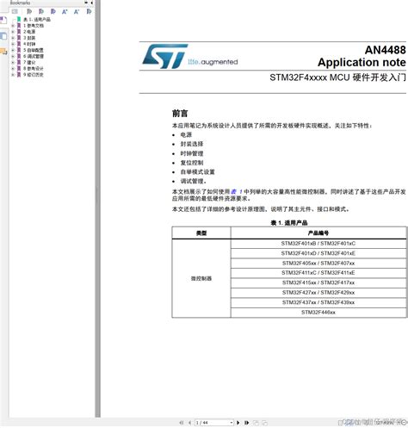Screen dimensions: 408x428
Task: Click table cell '微控制器'
Action: point(201,278)
